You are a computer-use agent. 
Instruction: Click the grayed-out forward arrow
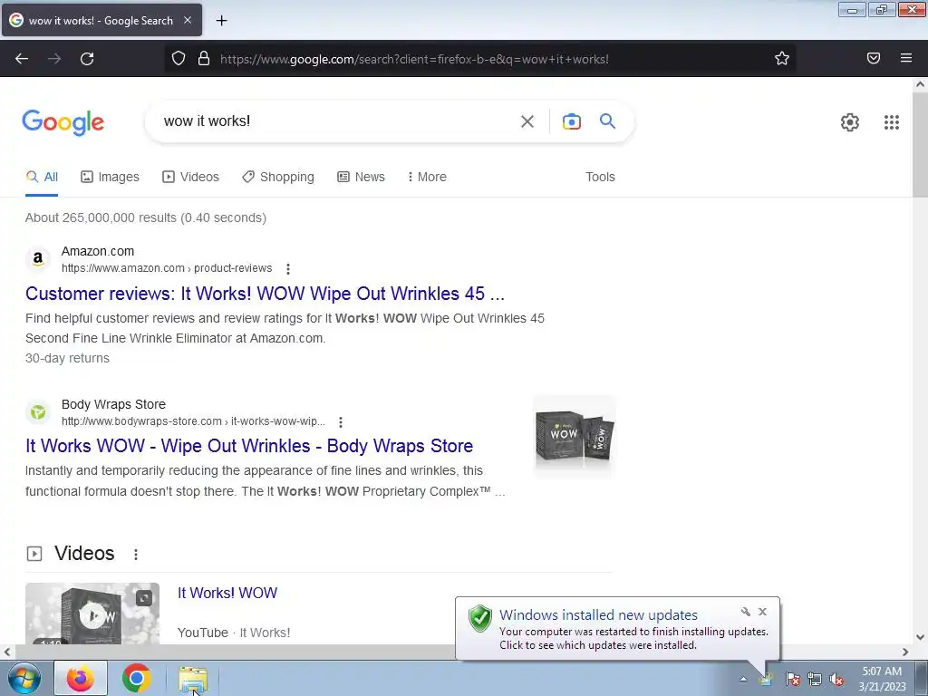tap(54, 59)
